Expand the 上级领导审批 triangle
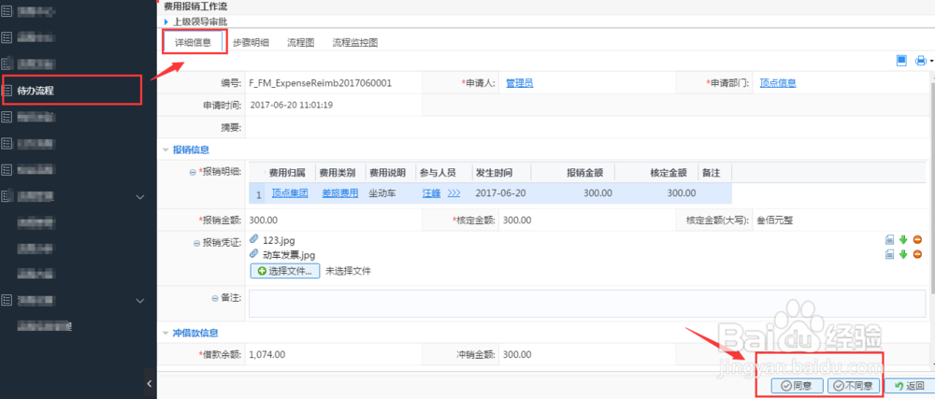Image resolution: width=935 pixels, height=399 pixels. click(166, 21)
